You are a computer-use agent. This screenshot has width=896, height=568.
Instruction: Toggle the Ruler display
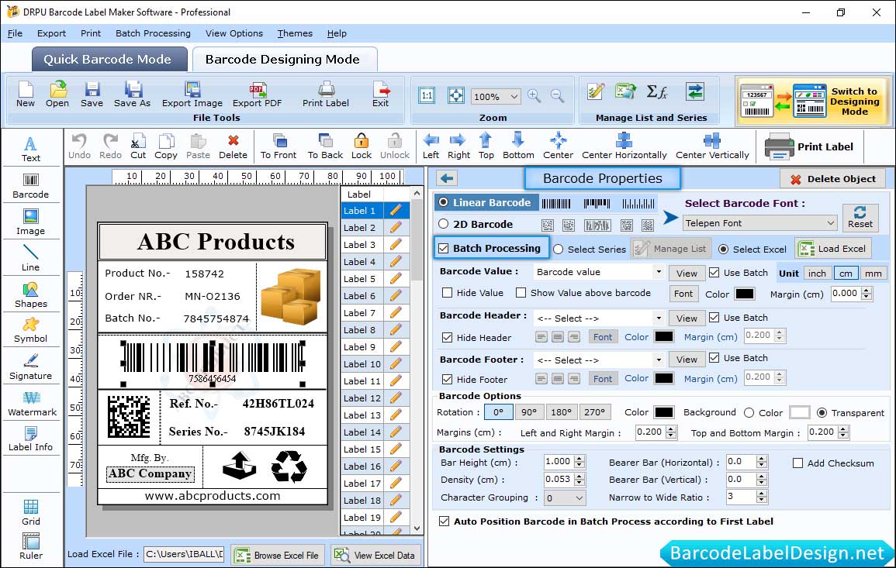(x=31, y=546)
